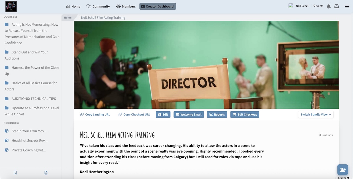This screenshot has width=353, height=179.
Task: Click the bookmark icon in sidebar footer
Action: click(x=15, y=173)
